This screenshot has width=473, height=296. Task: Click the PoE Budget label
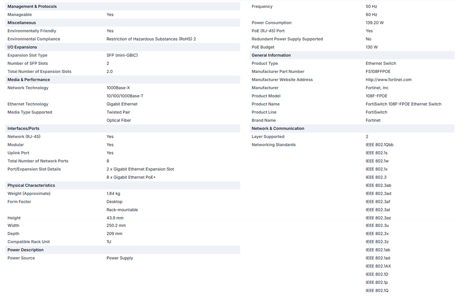pos(263,47)
